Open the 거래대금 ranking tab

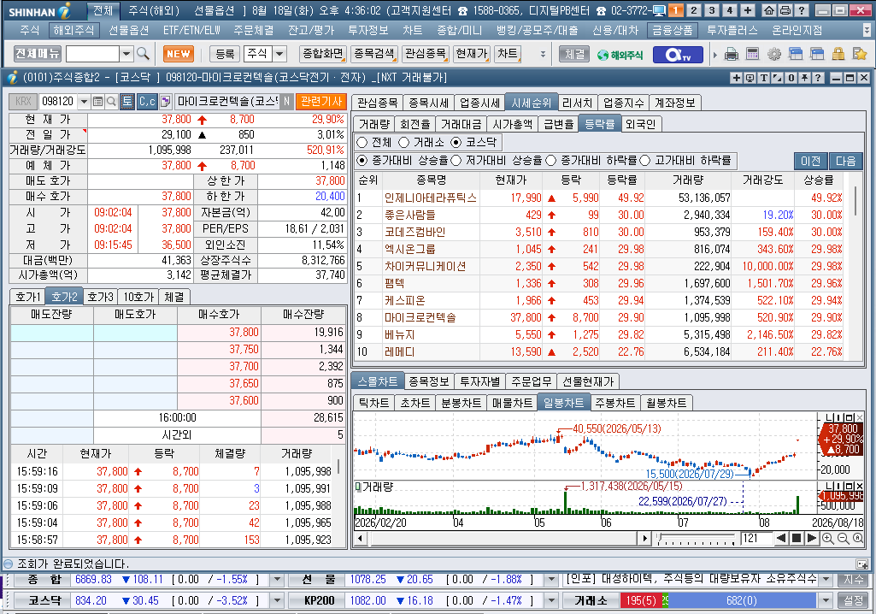pyautogui.click(x=461, y=124)
